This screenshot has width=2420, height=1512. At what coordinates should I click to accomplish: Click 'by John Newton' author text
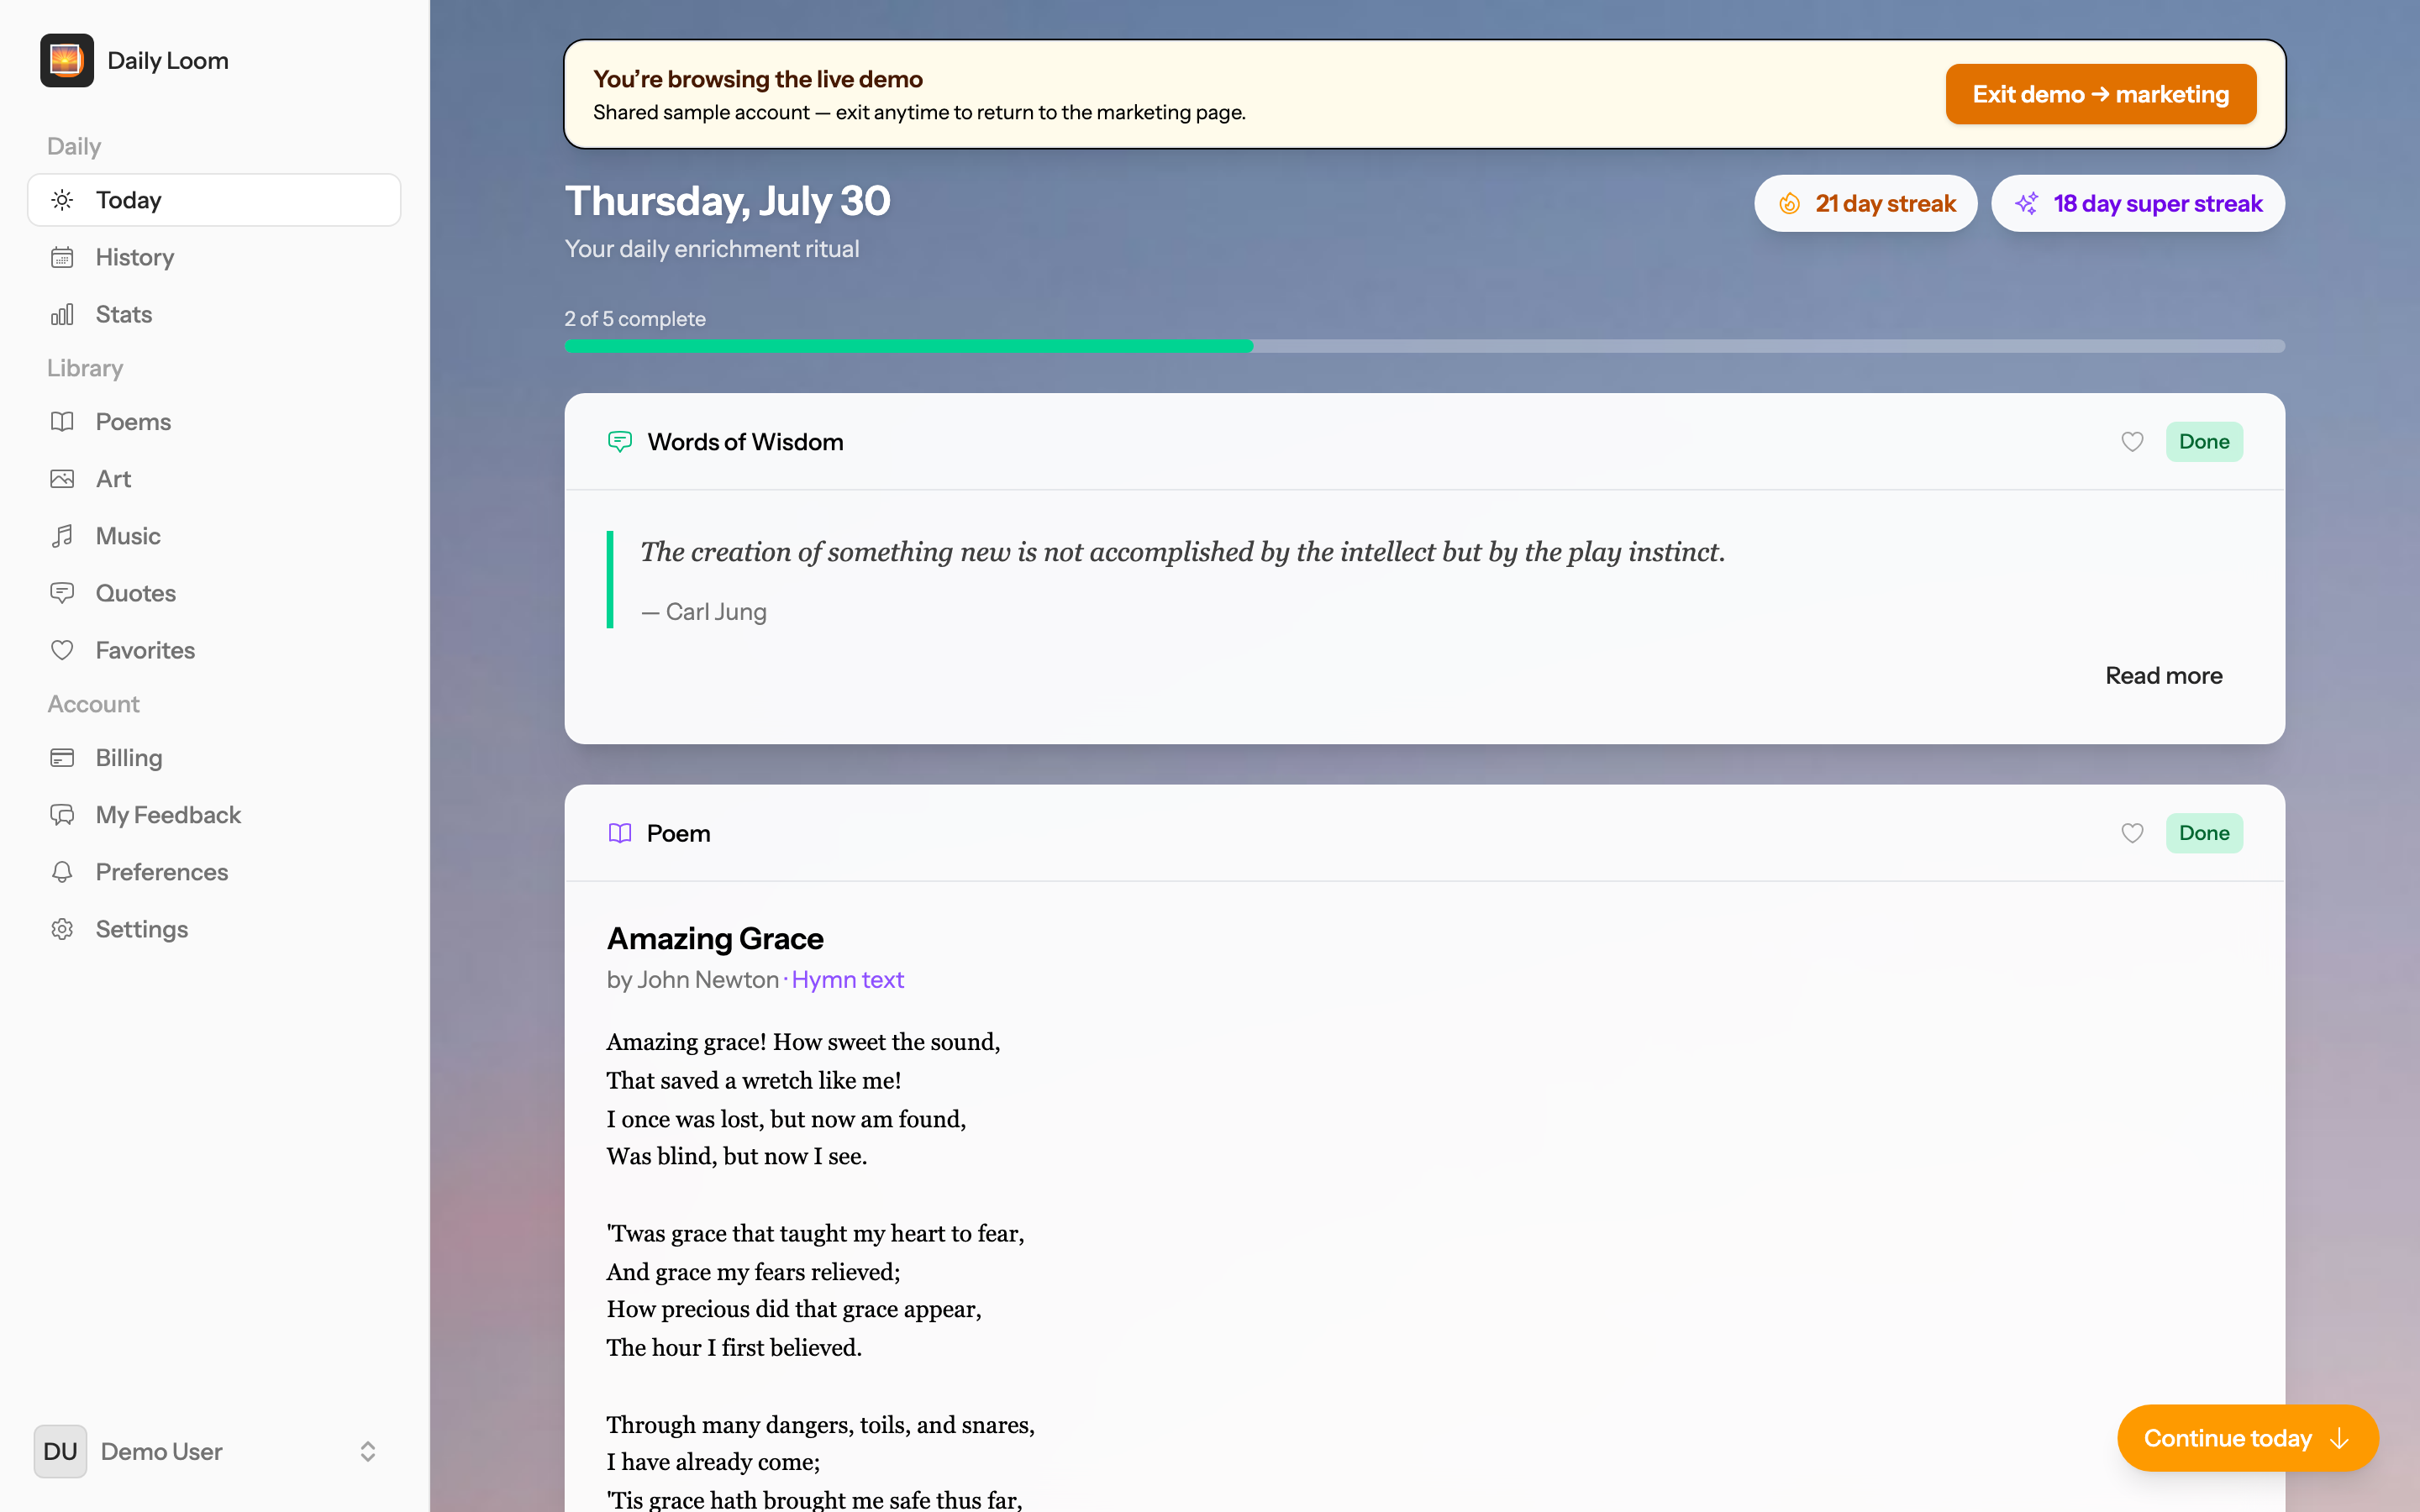(692, 980)
